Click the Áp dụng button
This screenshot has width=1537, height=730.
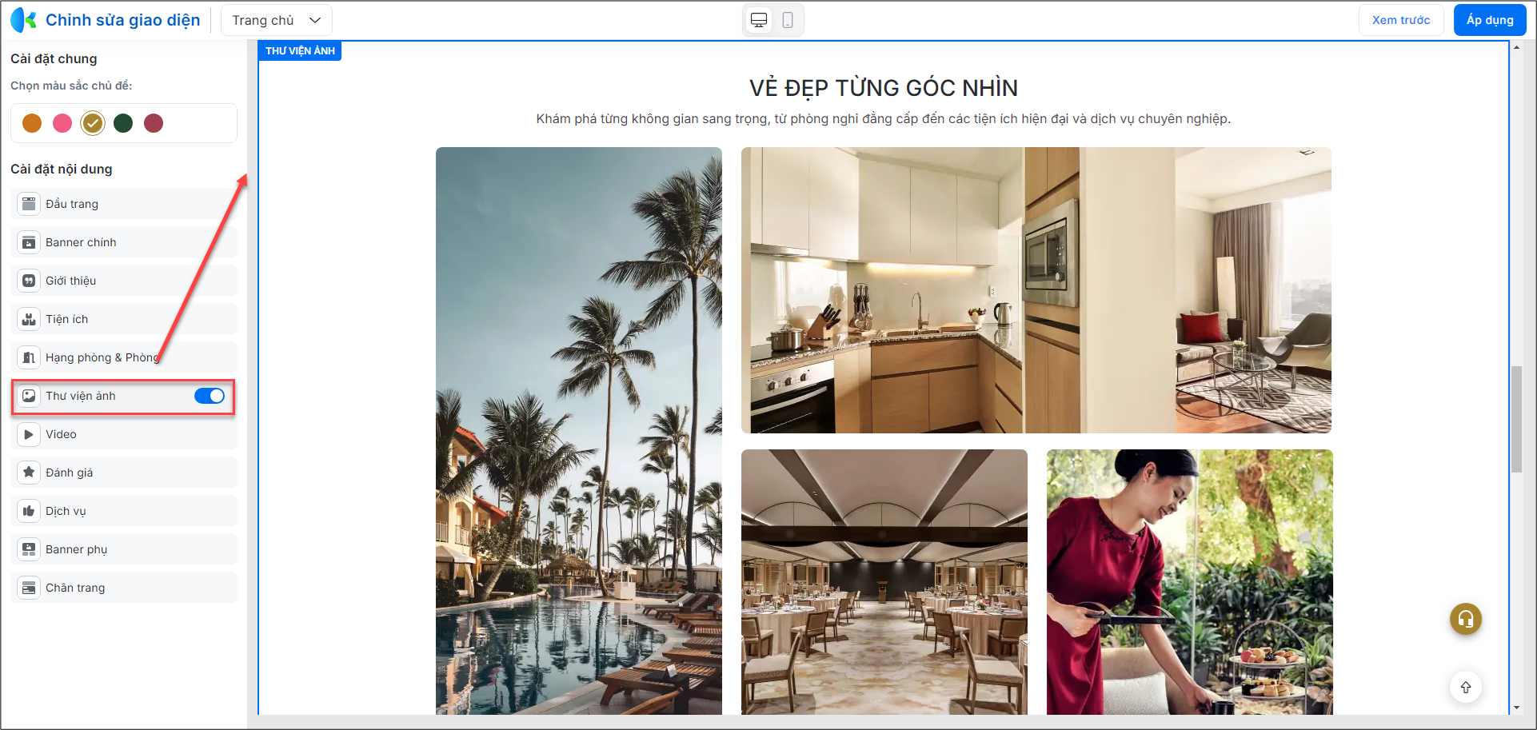[x=1490, y=20]
